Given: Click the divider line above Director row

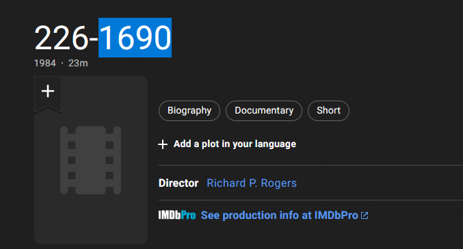Looking at the screenshot, I should point(310,165).
